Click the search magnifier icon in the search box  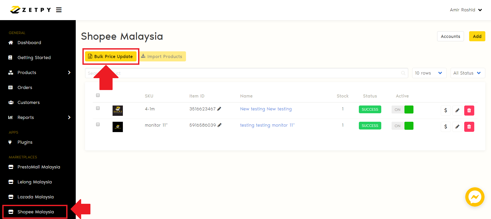(x=403, y=73)
